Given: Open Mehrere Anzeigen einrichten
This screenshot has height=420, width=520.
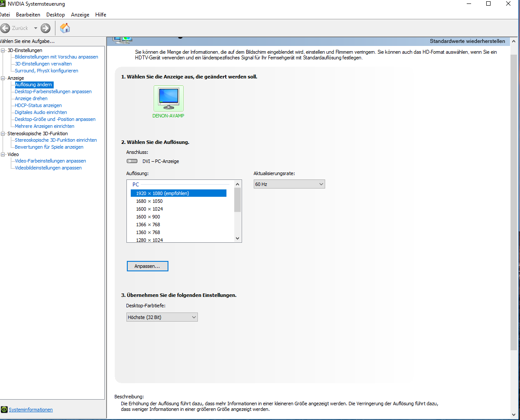Looking at the screenshot, I should (x=45, y=126).
